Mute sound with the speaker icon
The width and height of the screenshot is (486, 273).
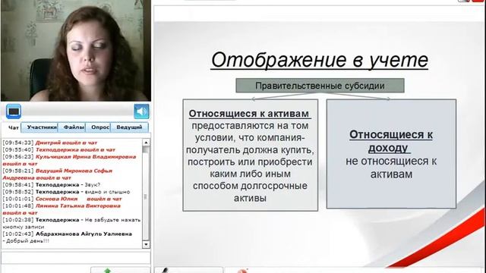[x=141, y=111]
